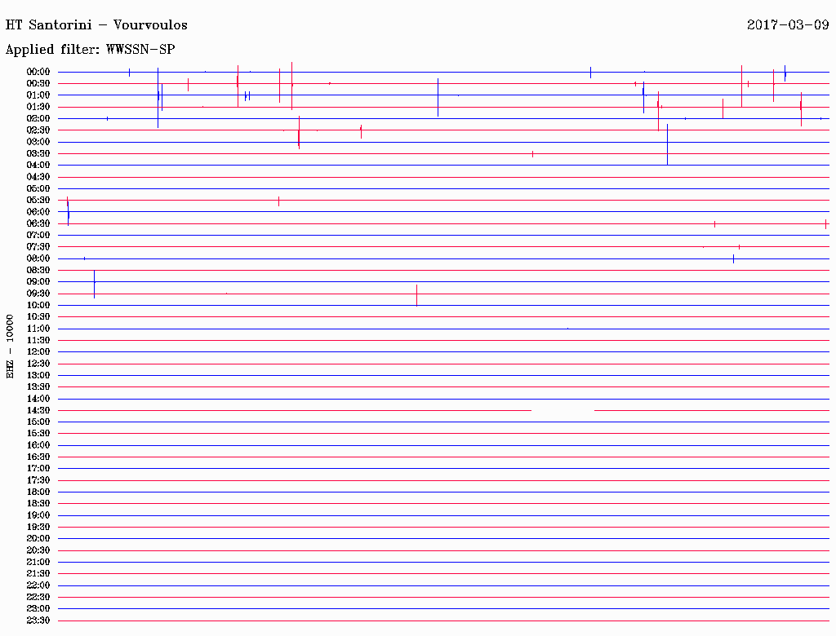
Task: Select the 15:00 time label
Action: point(38,422)
